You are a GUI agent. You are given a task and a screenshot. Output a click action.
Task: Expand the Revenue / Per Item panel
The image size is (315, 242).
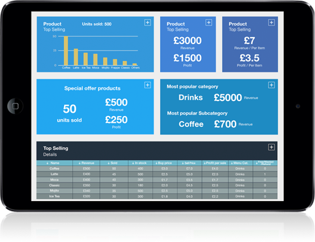[x=271, y=22]
